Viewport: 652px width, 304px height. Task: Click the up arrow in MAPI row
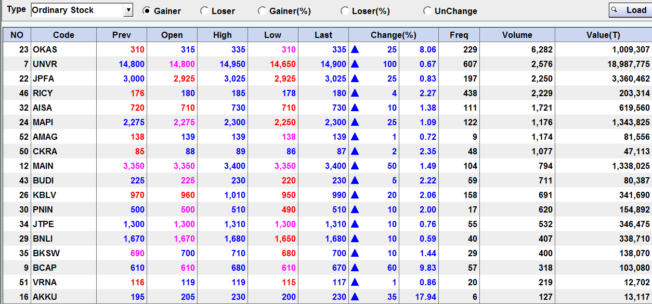(x=355, y=122)
